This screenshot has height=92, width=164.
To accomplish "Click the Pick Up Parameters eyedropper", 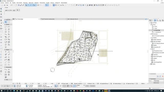I will 21,5.
